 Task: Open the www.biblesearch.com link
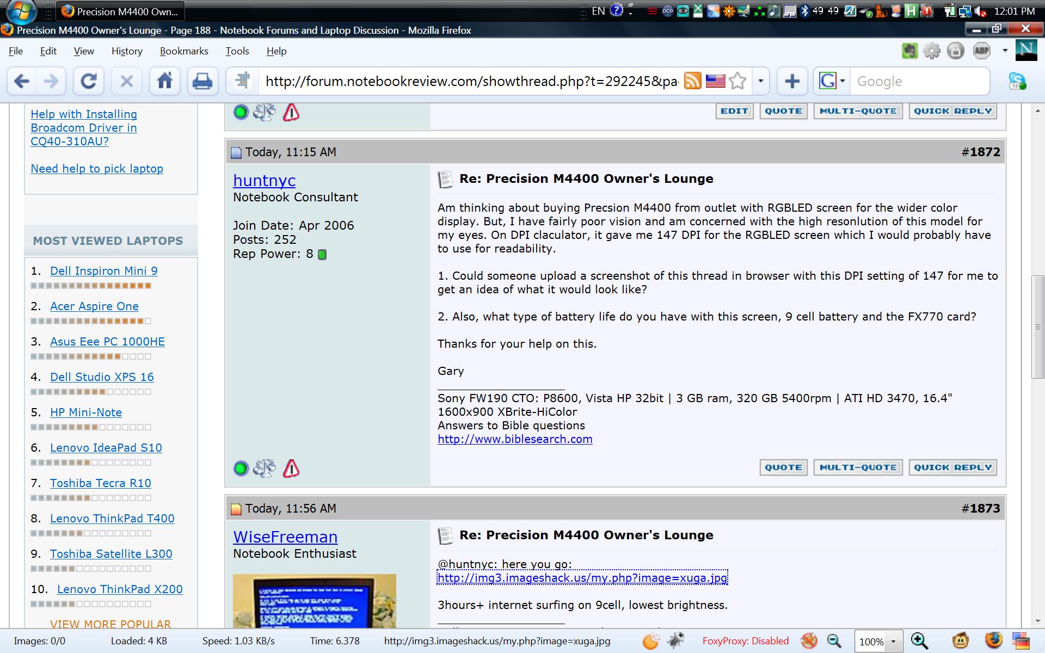[515, 439]
